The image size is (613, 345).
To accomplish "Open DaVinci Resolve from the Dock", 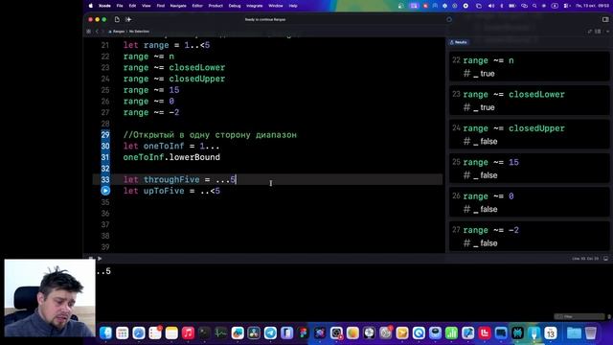I will 254,333.
